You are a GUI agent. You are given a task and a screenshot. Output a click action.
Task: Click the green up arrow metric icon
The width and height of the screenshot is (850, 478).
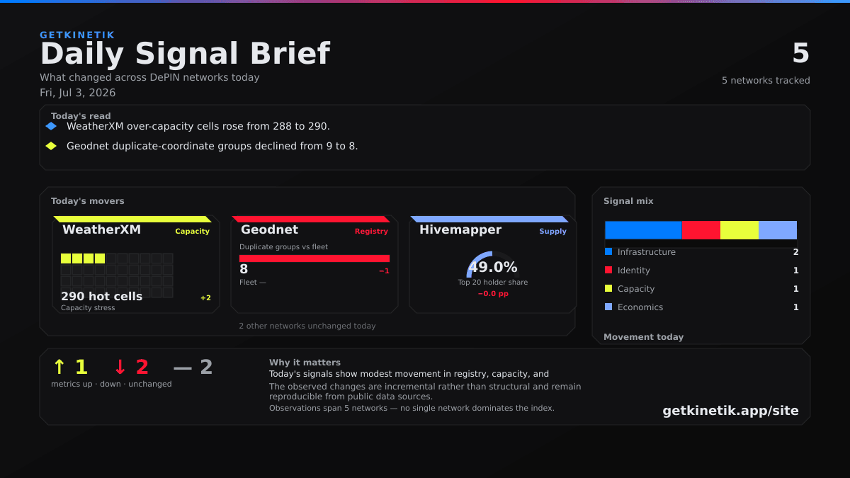[59, 367]
